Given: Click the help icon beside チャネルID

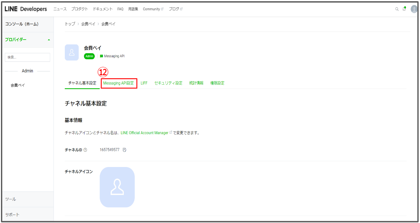Looking at the screenshot, I should tap(85, 150).
